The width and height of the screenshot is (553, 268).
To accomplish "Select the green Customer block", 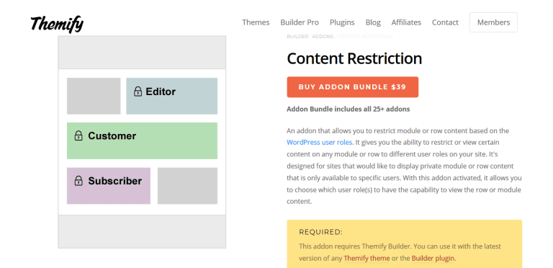I will pyautogui.click(x=142, y=140).
